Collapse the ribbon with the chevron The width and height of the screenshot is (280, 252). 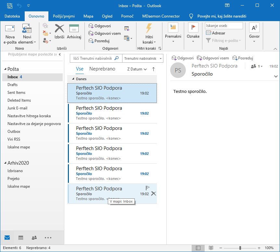coord(275,49)
